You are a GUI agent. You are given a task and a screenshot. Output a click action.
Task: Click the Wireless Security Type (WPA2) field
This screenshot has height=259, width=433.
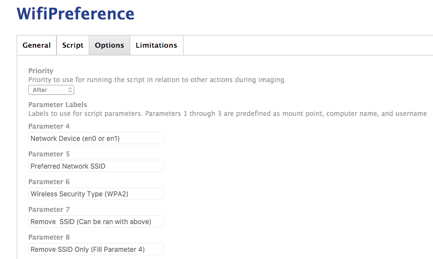click(96, 194)
